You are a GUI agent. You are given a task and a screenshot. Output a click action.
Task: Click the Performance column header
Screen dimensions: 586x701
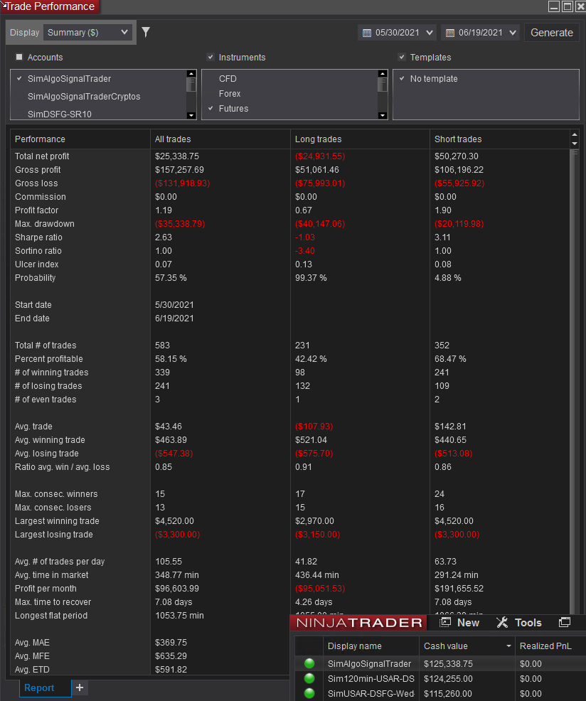[80, 139]
